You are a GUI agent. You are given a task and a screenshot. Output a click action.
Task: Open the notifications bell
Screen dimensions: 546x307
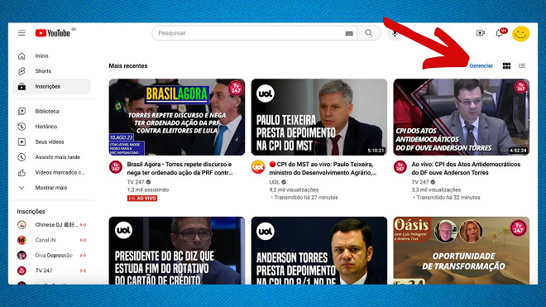tap(499, 33)
